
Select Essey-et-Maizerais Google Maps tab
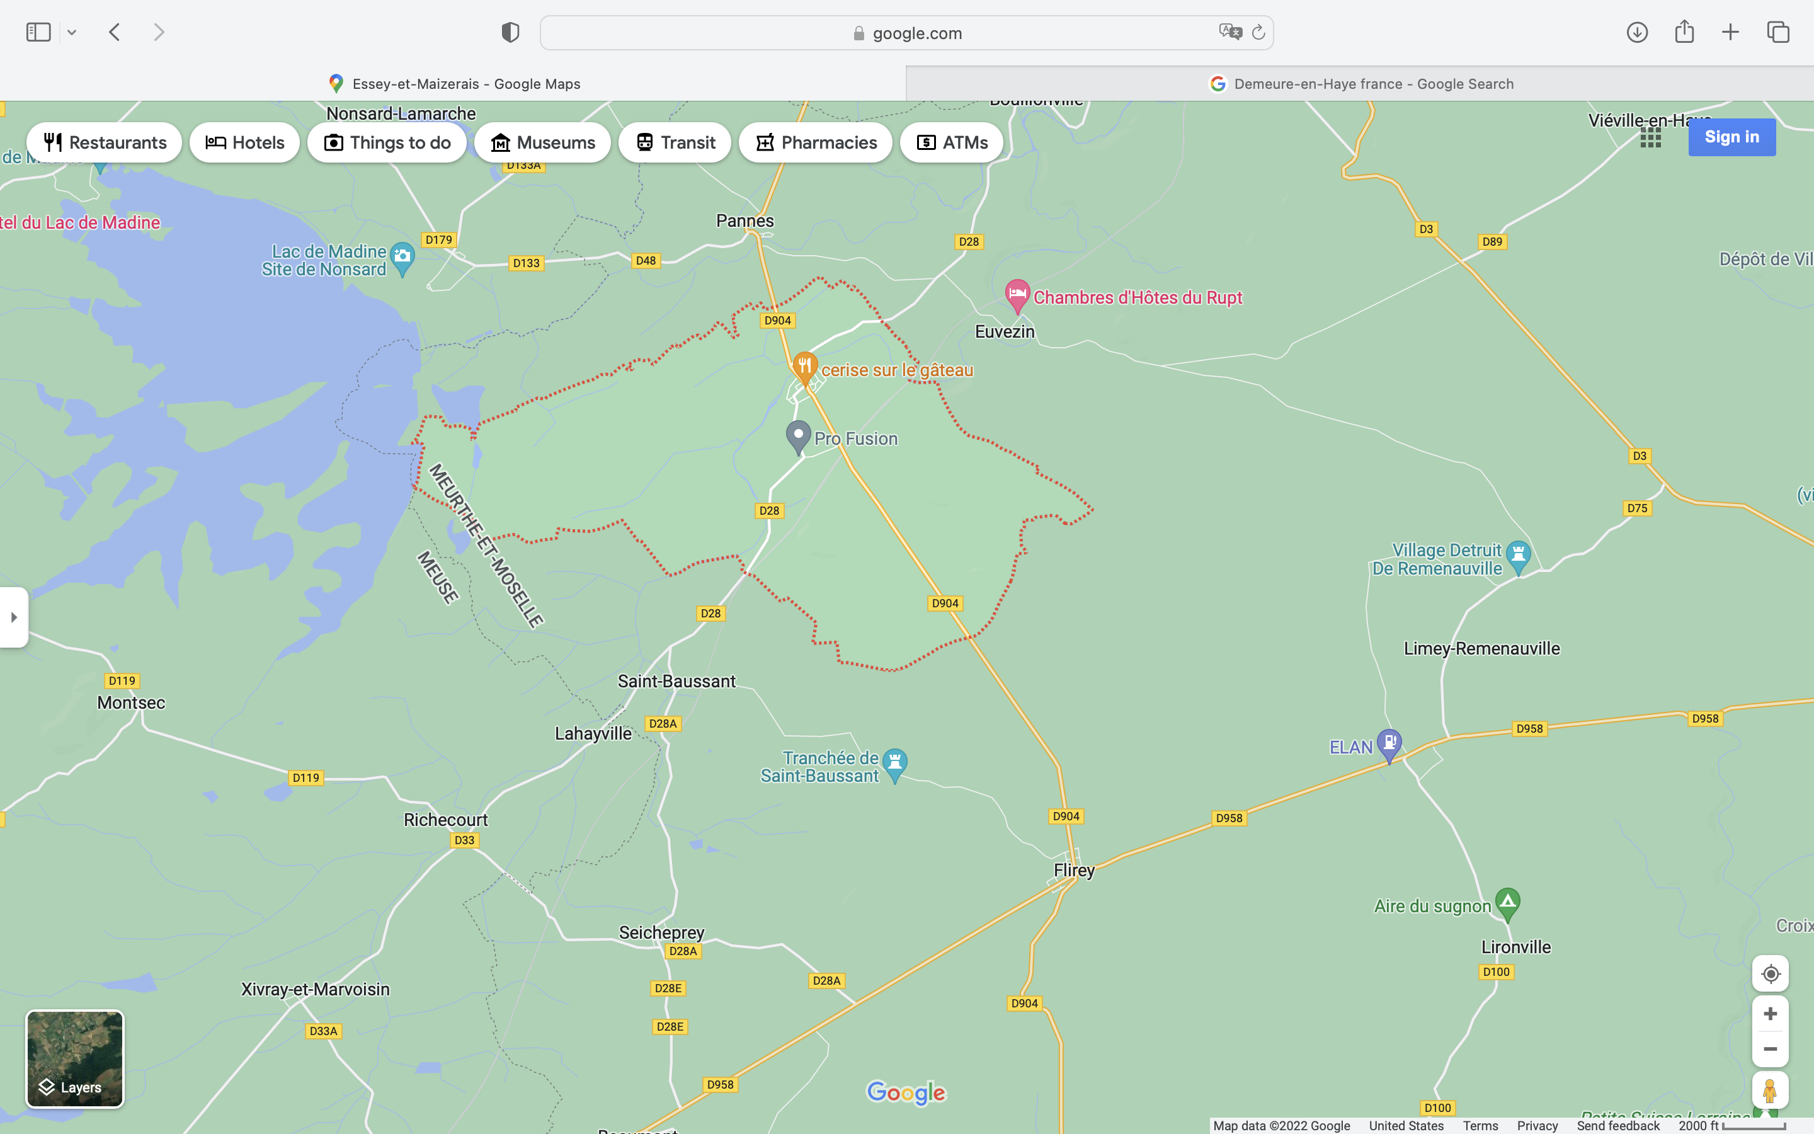(453, 84)
